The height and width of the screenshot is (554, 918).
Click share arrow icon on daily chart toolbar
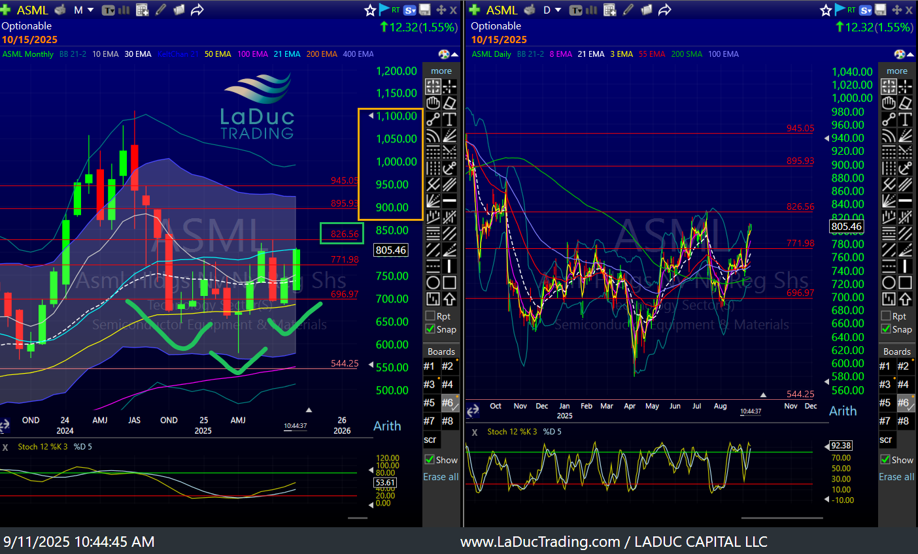click(x=664, y=10)
